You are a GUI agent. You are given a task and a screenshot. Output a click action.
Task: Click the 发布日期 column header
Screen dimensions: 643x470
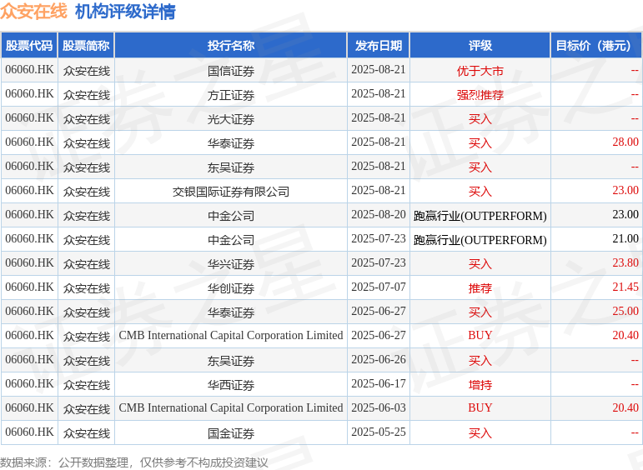(x=379, y=46)
